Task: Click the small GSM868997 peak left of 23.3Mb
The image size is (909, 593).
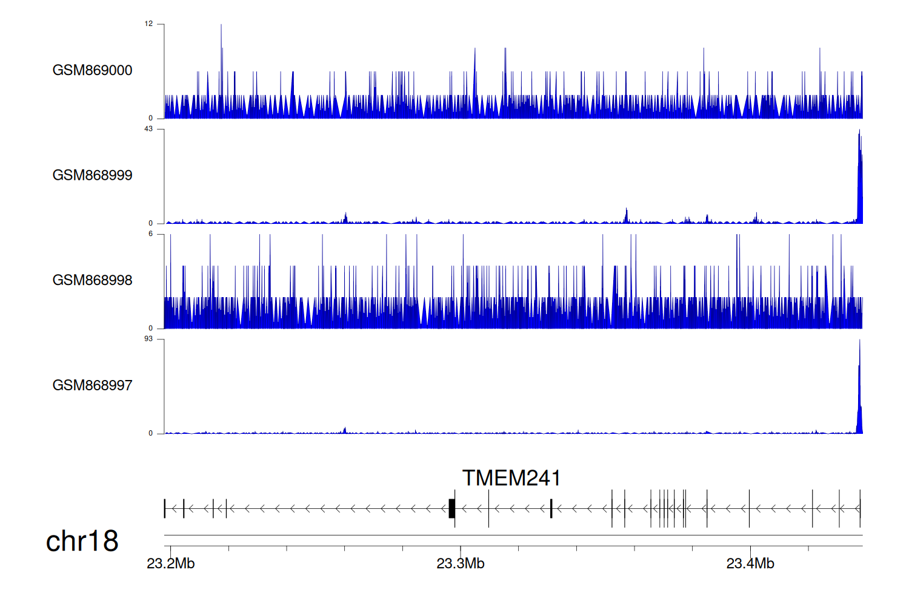Action: 345,430
